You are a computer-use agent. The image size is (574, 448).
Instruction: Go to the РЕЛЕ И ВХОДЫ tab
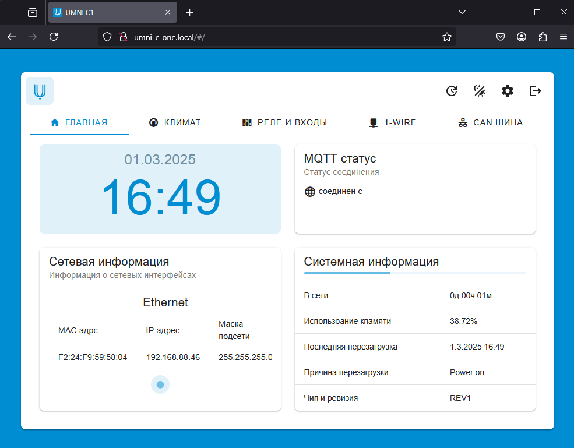(284, 122)
